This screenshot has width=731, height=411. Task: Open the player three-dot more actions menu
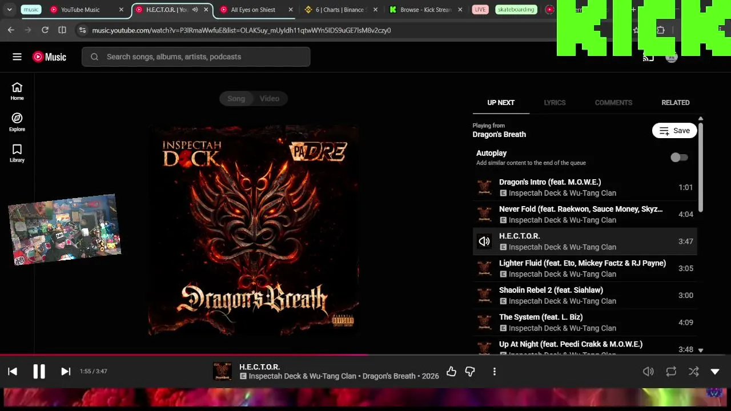coord(495,372)
